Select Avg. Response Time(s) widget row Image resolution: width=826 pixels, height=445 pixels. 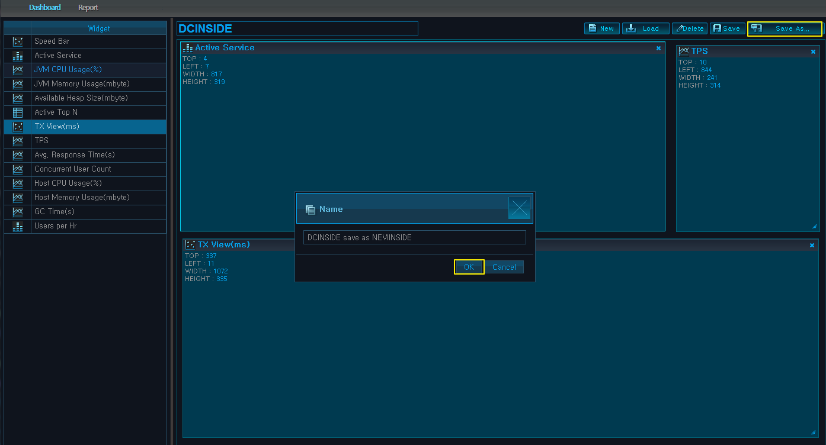pos(85,155)
